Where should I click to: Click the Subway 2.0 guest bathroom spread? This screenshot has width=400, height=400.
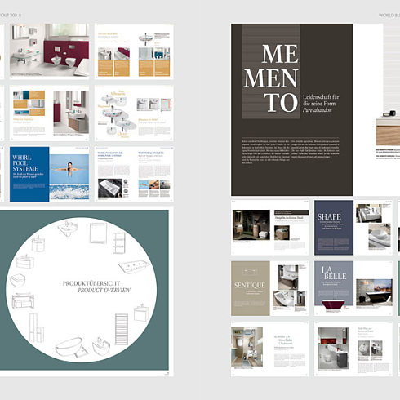click(270, 349)
